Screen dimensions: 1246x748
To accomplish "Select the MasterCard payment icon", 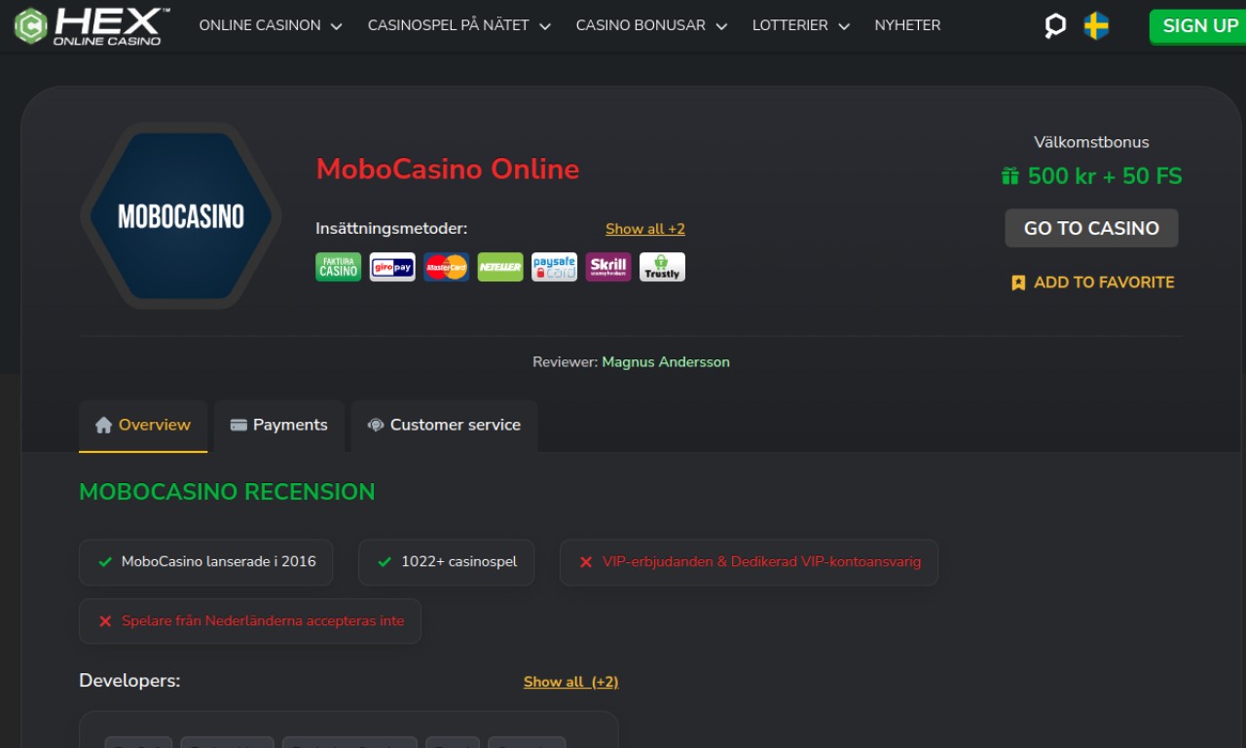I will (447, 267).
